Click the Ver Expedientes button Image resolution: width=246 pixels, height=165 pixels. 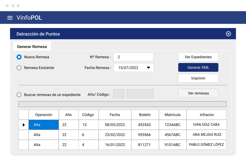[198, 57]
